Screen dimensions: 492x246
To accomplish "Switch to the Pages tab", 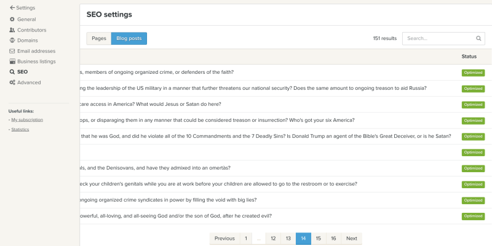I will coord(99,39).
